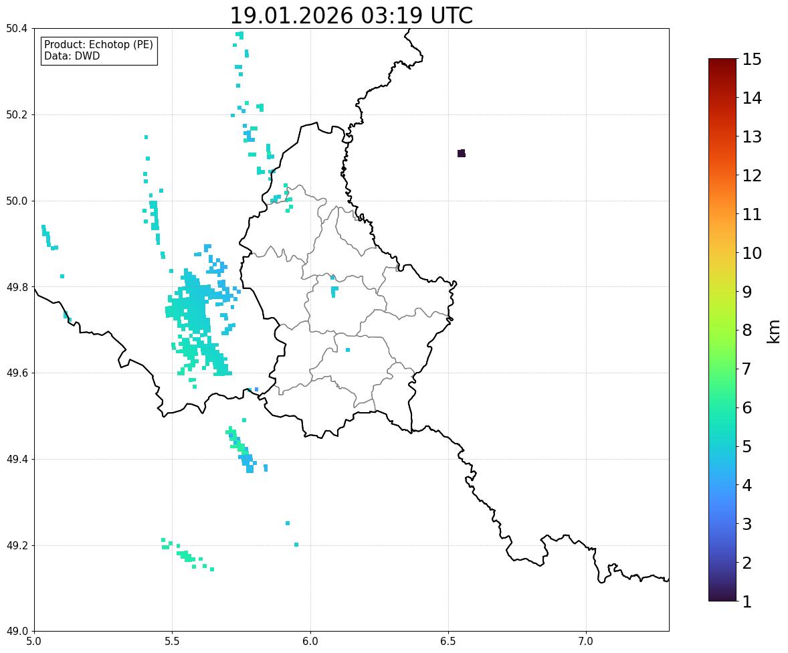The width and height of the screenshot is (788, 653).
Task: Click the y-axis tick label '50.4'
Action: click(x=17, y=29)
